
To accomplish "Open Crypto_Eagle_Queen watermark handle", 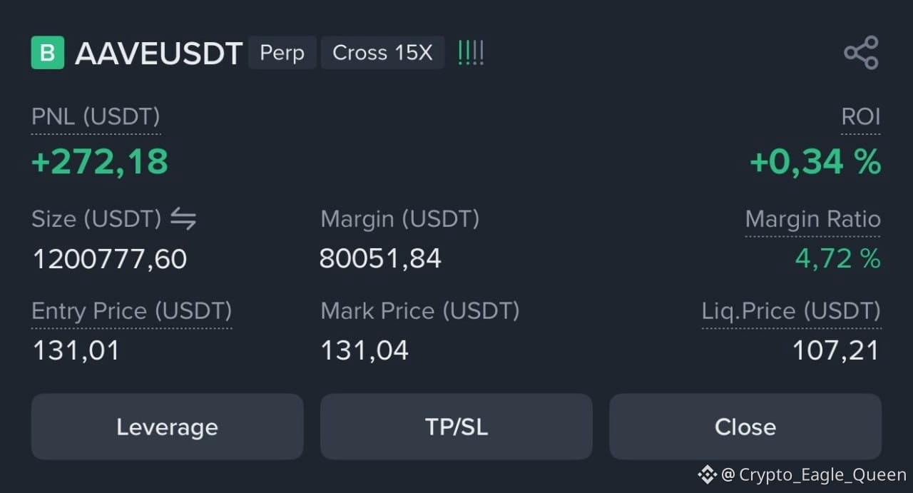I will click(822, 474).
